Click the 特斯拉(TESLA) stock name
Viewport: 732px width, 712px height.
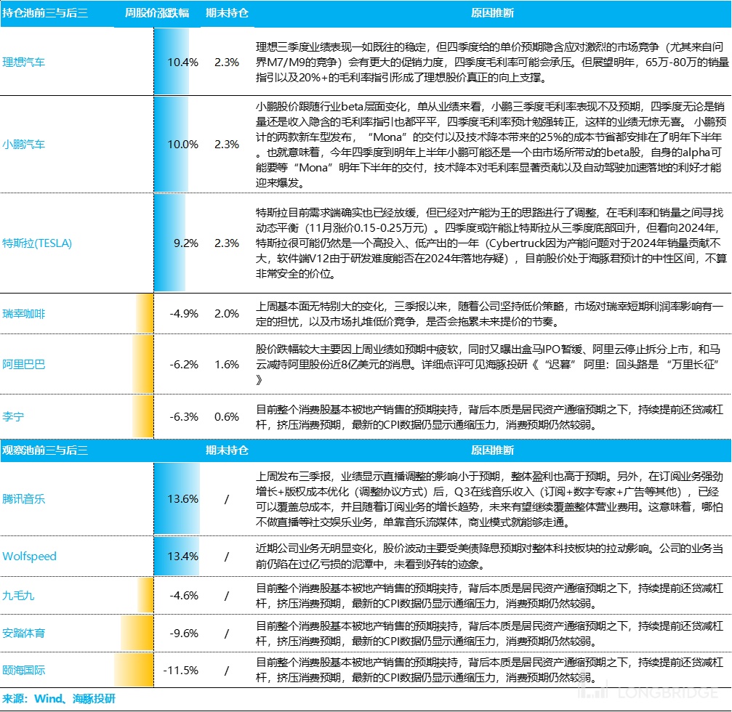tap(37, 243)
